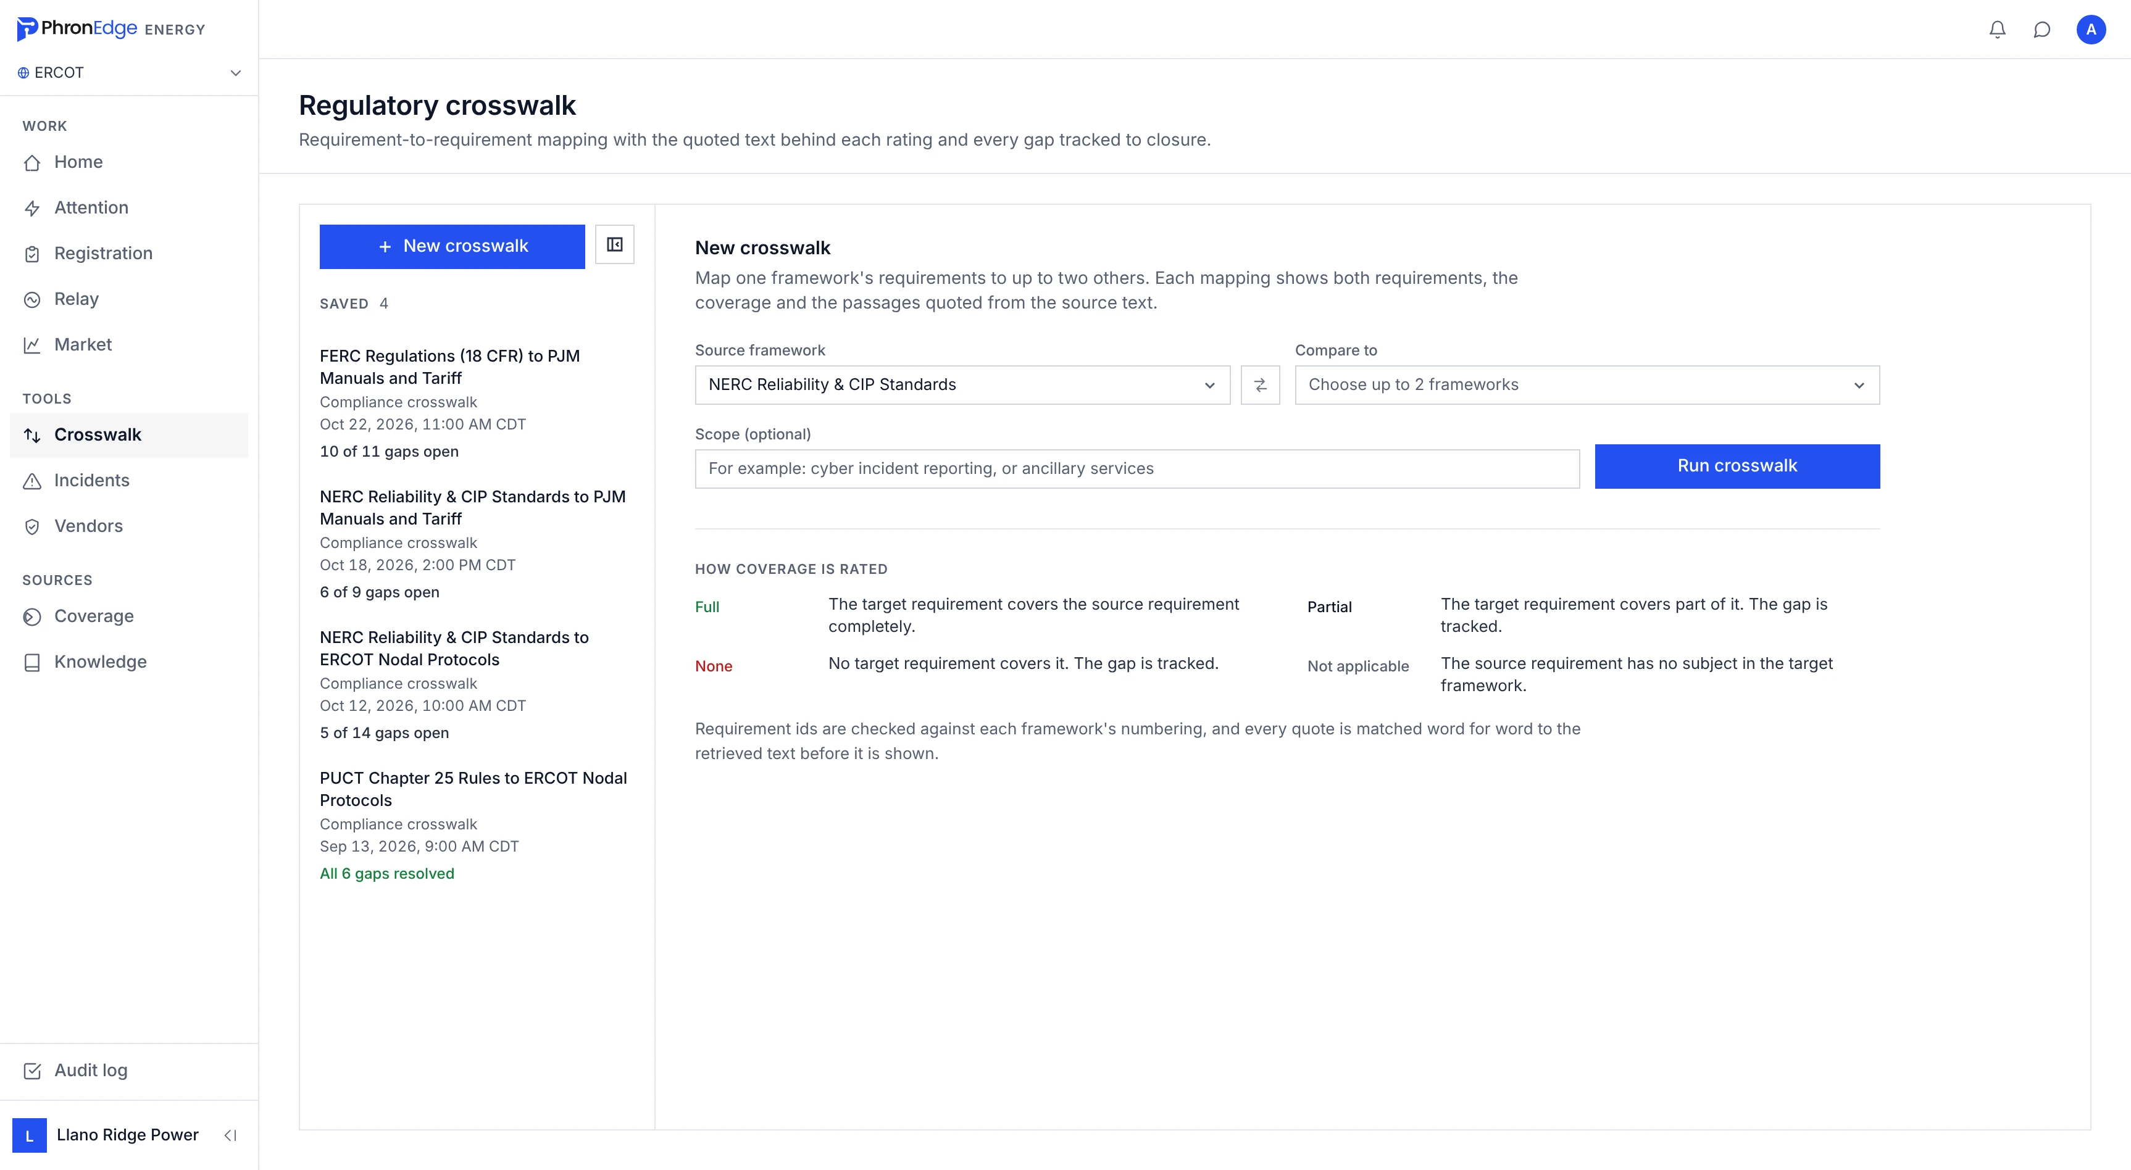
Task: Click the PhronEdge Energy logo
Action: [111, 29]
